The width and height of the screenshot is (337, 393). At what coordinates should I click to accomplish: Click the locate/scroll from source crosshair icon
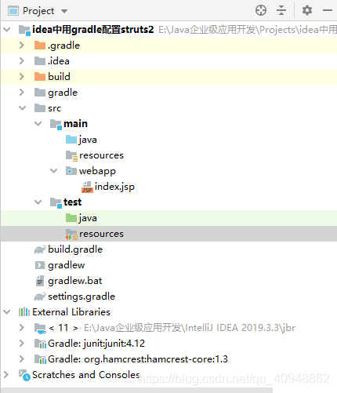[261, 10]
